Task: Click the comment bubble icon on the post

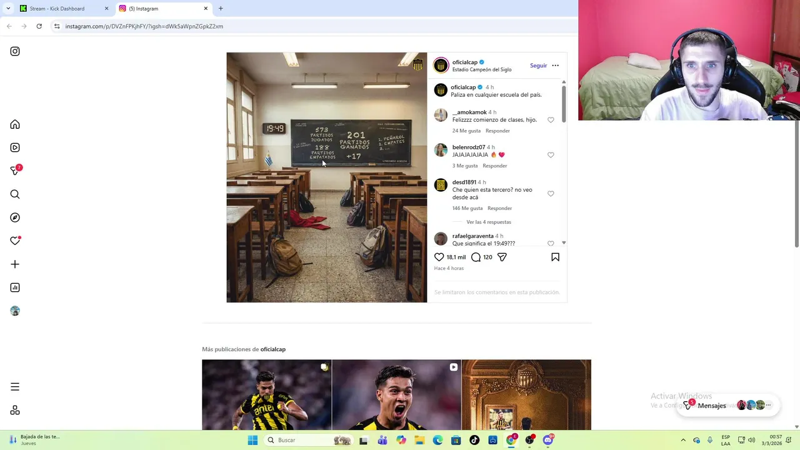Action: [x=476, y=257]
